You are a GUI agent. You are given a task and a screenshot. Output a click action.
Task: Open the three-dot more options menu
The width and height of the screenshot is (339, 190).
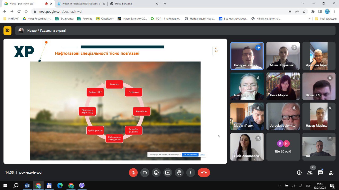click(x=191, y=173)
